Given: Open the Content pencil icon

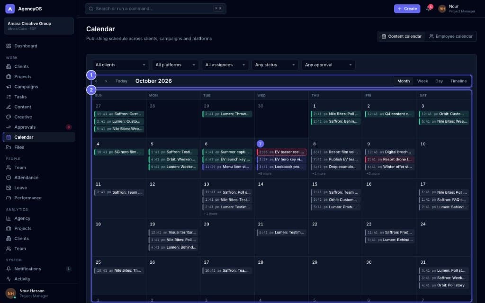Looking at the screenshot, I should pos(9,107).
